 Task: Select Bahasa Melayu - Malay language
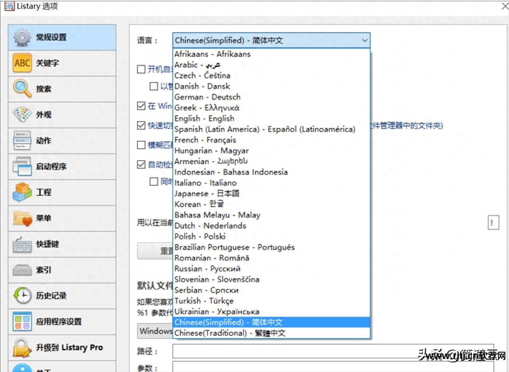point(272,215)
